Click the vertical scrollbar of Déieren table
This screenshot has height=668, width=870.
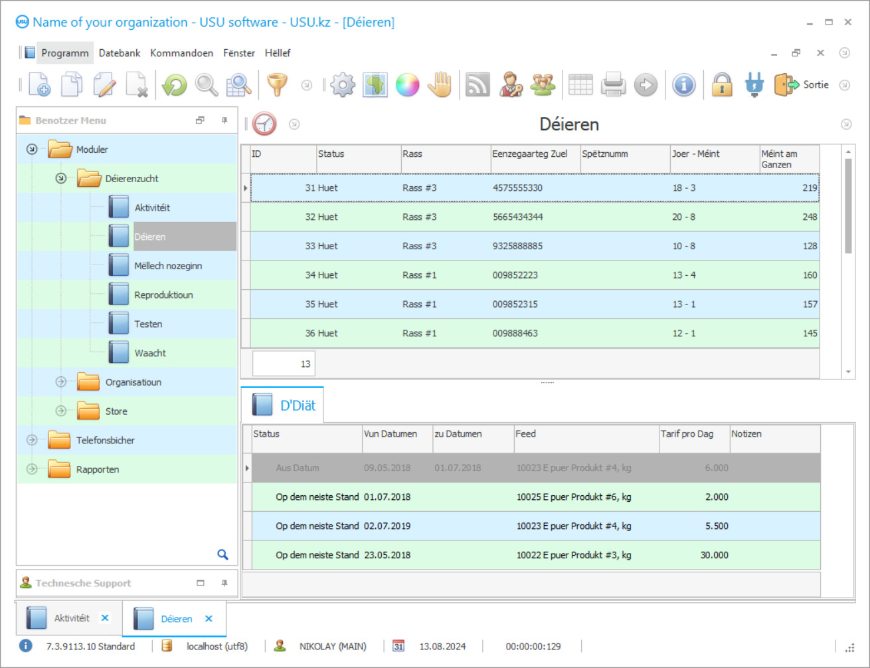point(848,206)
